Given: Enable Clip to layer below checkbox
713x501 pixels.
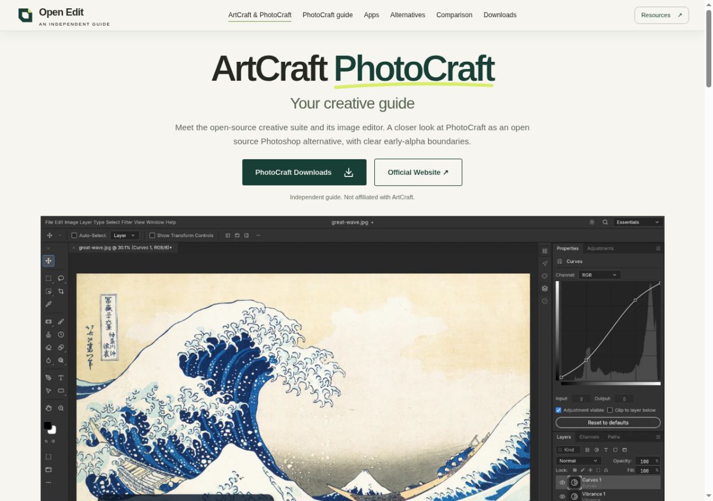Looking at the screenshot, I should 610,410.
